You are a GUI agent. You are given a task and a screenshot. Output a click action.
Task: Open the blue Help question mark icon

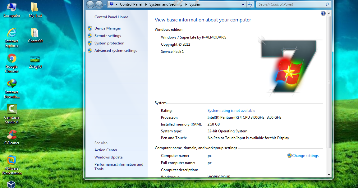323,13
